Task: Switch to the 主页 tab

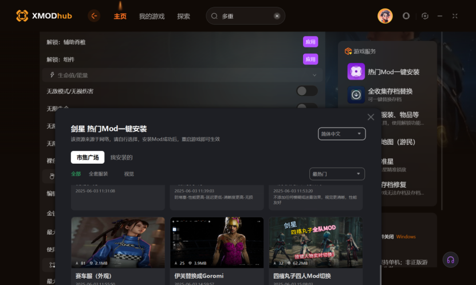Action: [120, 17]
